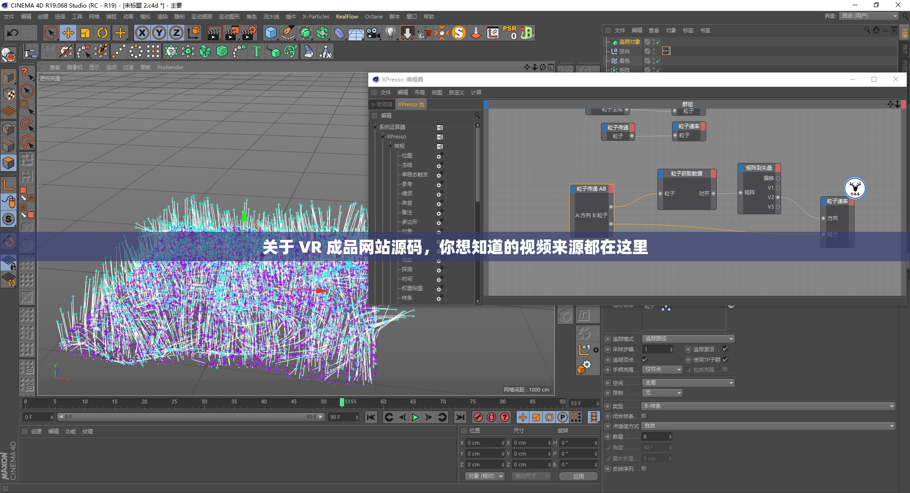Click the radial cloner dots icon
The width and height of the screenshot is (910, 493).
(136, 51)
